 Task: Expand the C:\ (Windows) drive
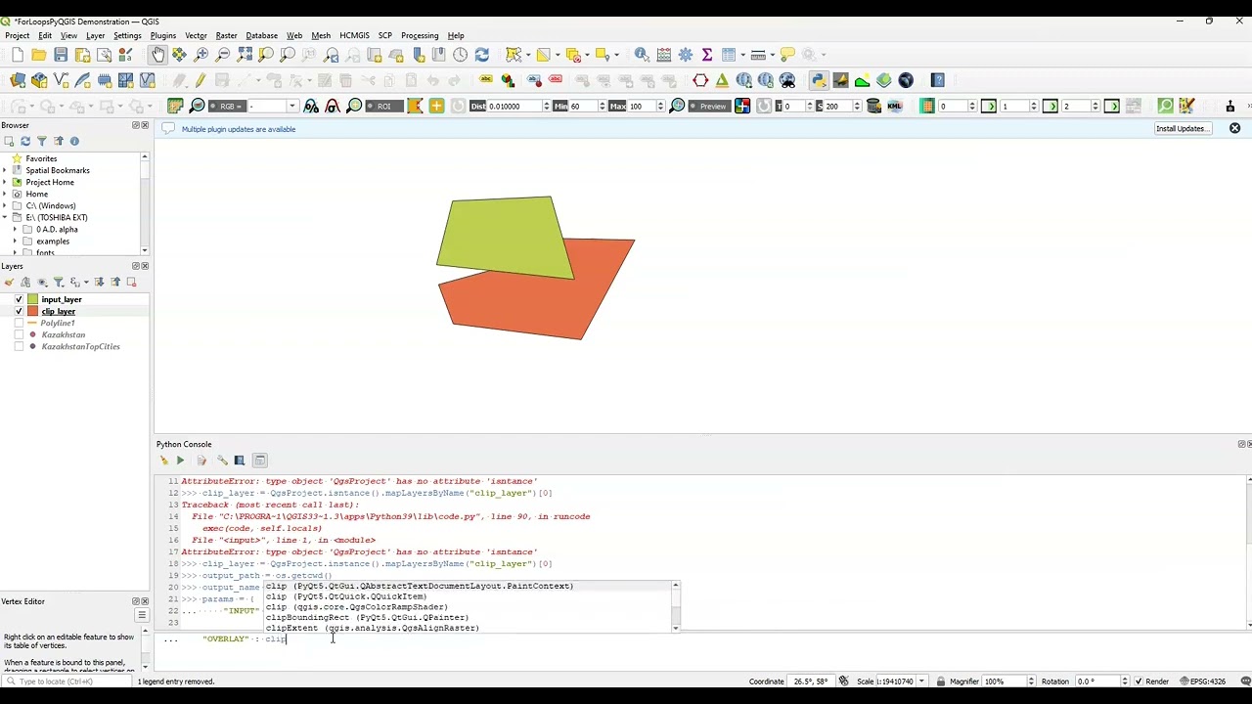pyautogui.click(x=5, y=205)
